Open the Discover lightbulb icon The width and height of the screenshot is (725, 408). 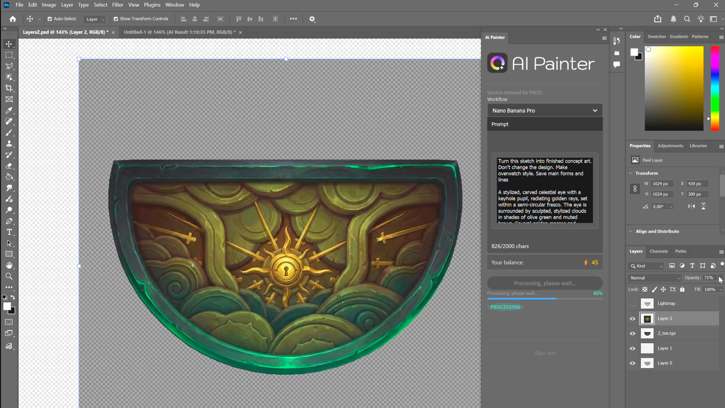coord(701,19)
